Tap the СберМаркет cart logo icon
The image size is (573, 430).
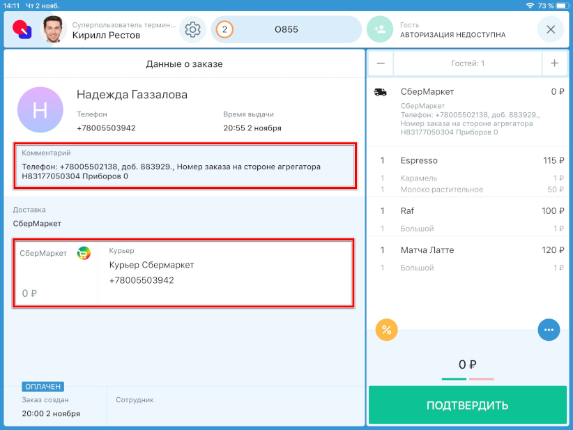coord(84,253)
